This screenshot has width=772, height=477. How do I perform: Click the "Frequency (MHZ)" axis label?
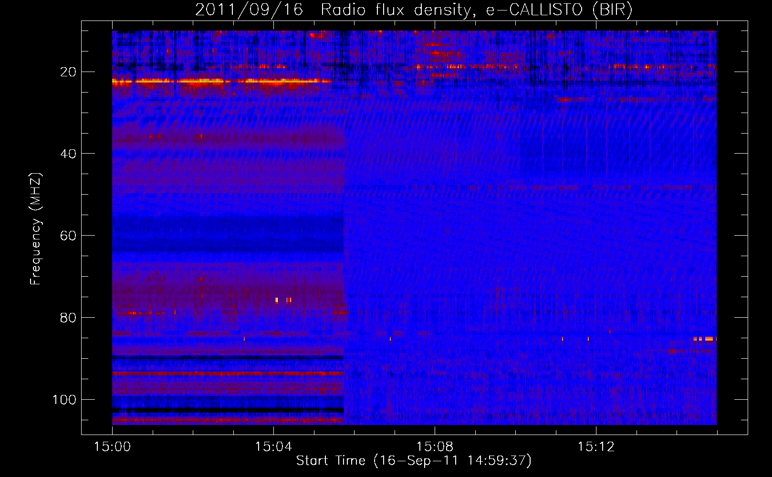tap(36, 229)
